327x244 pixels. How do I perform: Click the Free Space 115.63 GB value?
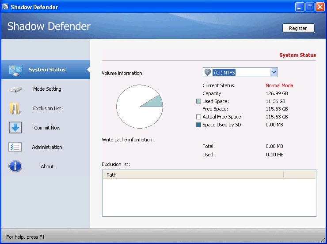(x=277, y=109)
